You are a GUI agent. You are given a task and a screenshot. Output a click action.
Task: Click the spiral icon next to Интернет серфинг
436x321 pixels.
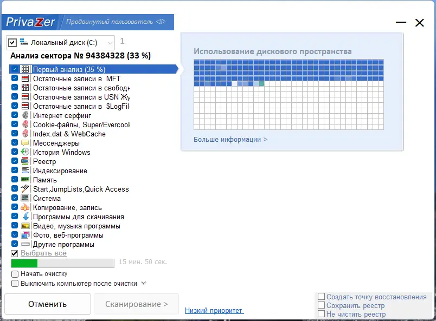(x=25, y=115)
